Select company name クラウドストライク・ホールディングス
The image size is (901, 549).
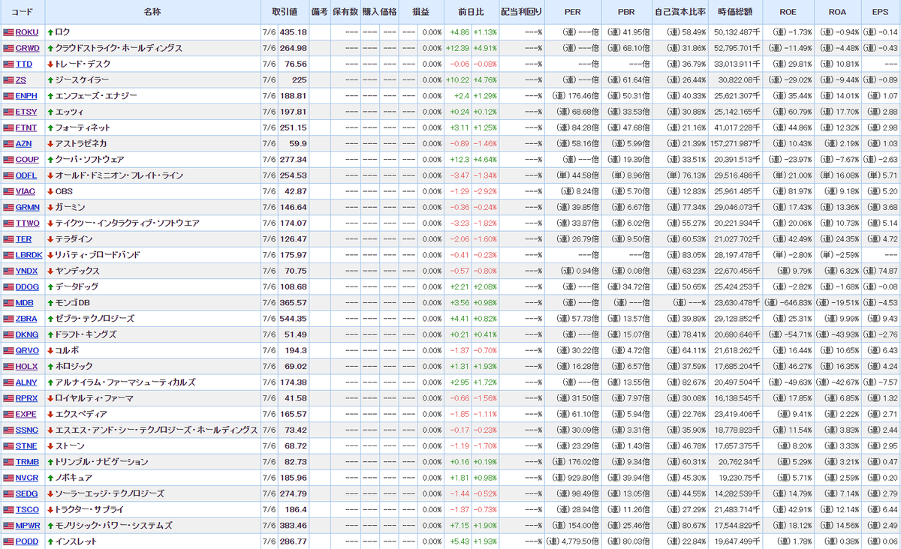(119, 48)
